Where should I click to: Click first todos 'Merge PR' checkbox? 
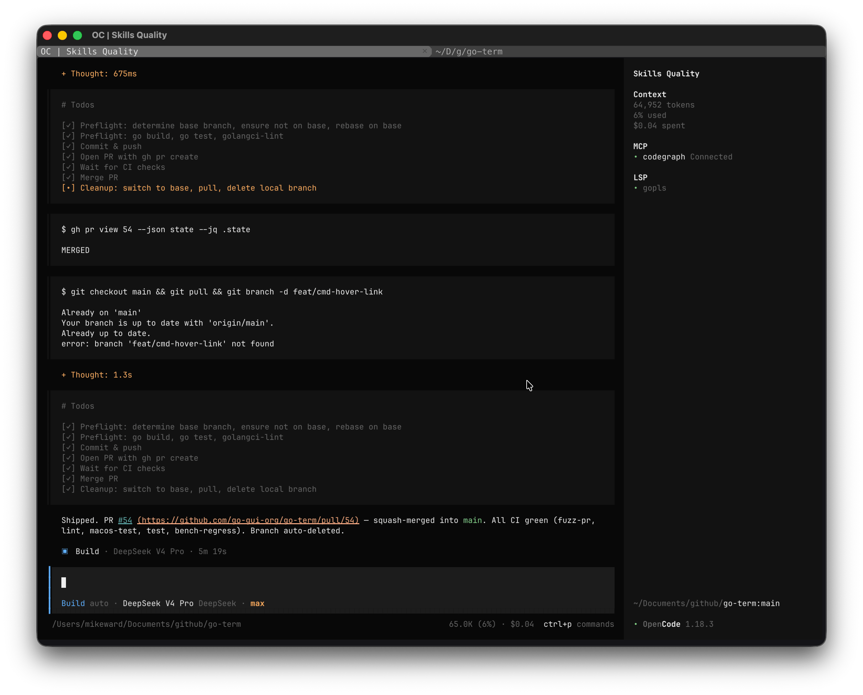click(68, 178)
